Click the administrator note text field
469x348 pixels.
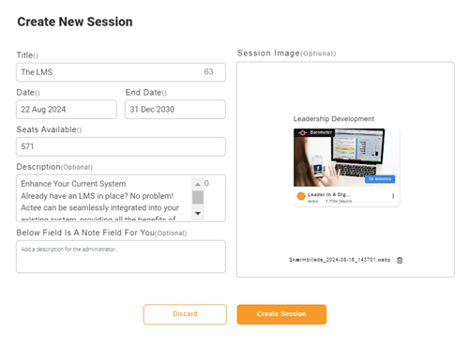click(121, 257)
